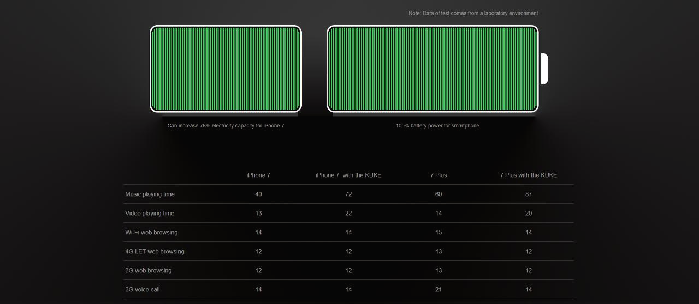
Task: Select the 'Wi-Fi web browsing' row label
Action: pos(151,232)
